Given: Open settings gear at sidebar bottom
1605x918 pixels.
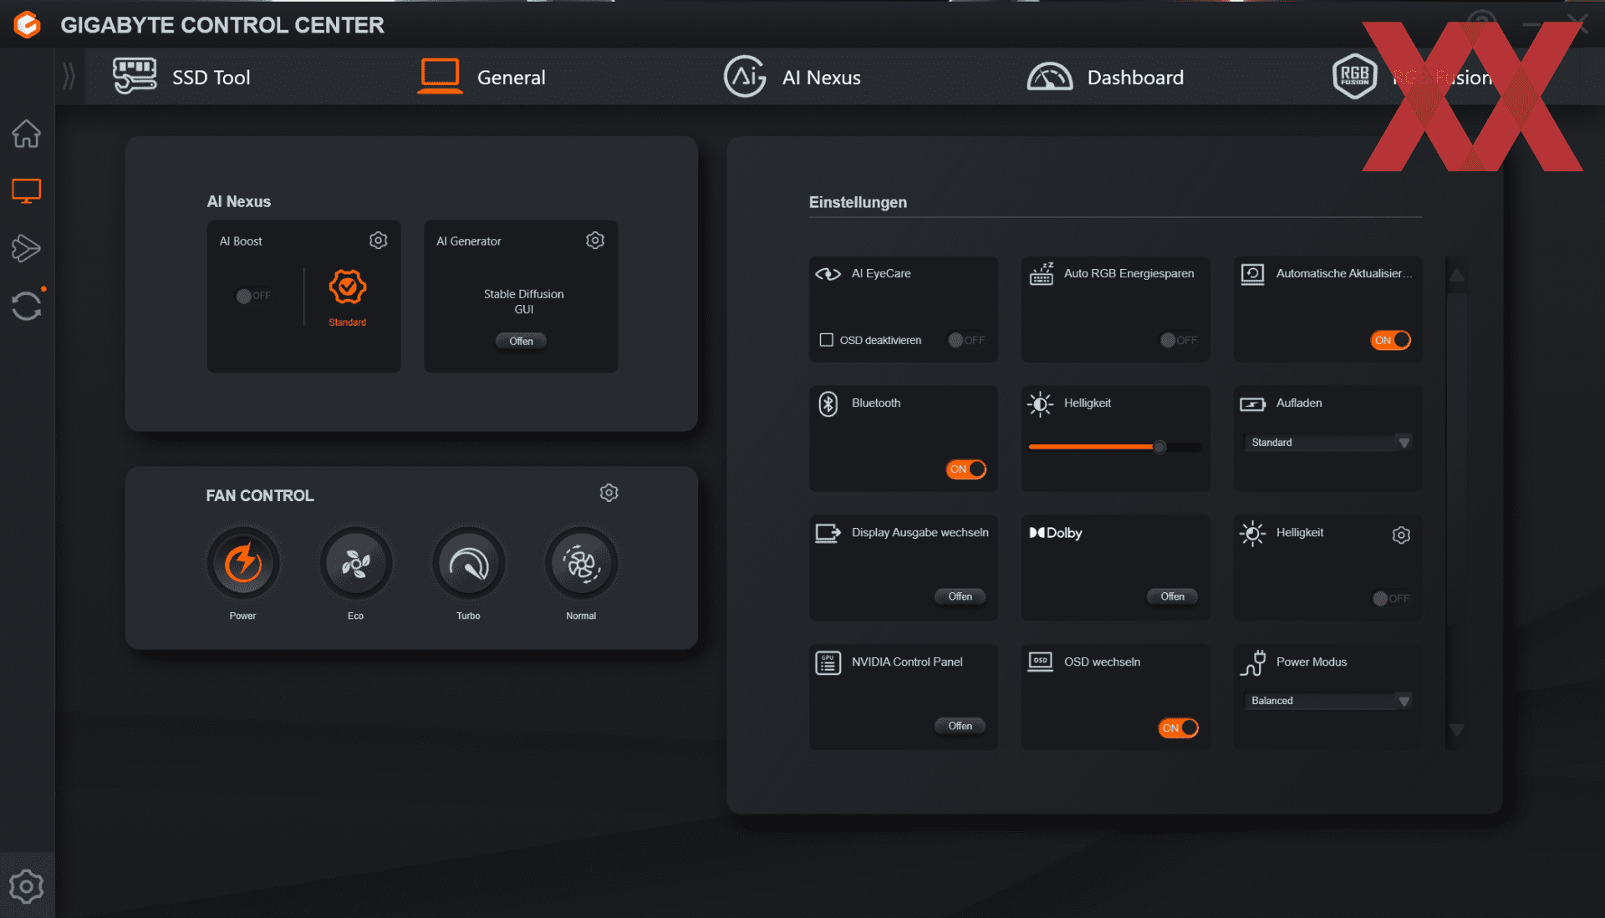Looking at the screenshot, I should pyautogui.click(x=26, y=886).
